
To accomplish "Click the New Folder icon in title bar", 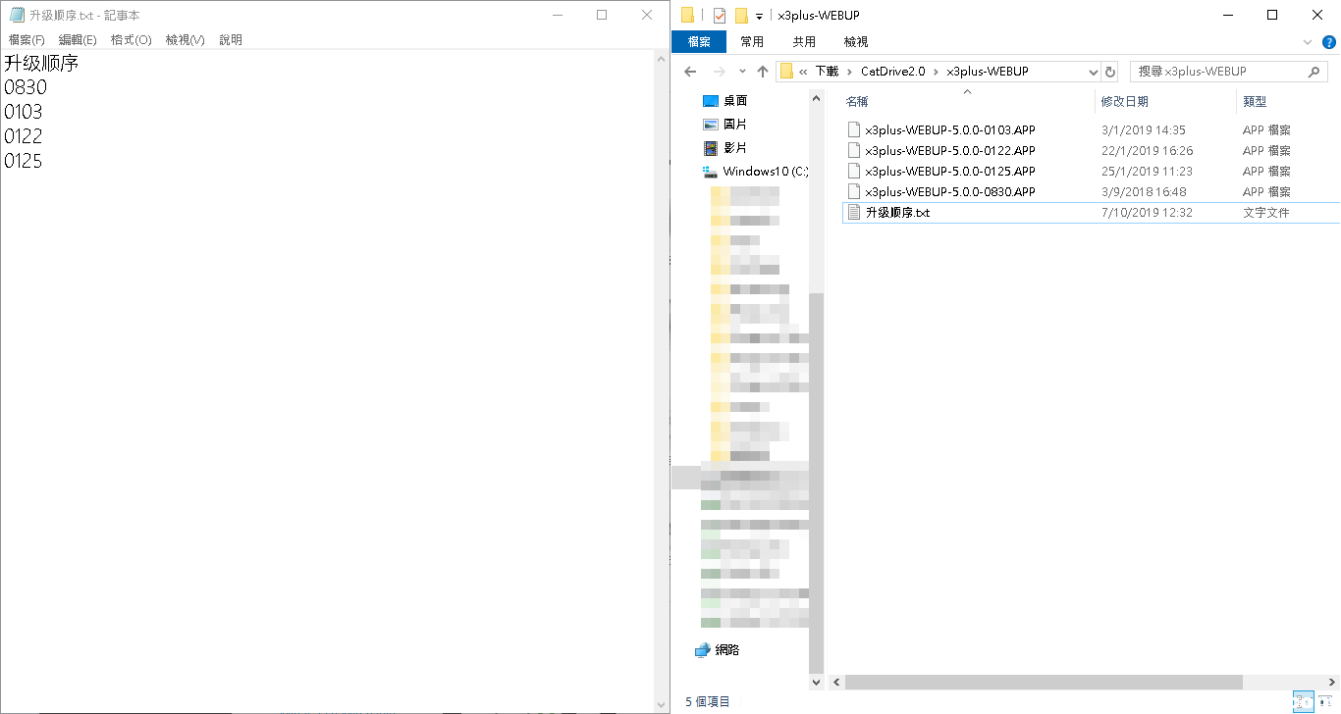I will pyautogui.click(x=741, y=16).
